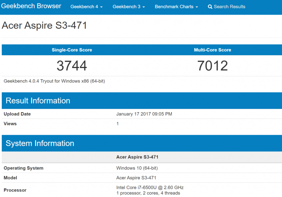Select the Windows 10 (64-bit) value
This screenshot has height=197, width=282.
tap(137, 168)
